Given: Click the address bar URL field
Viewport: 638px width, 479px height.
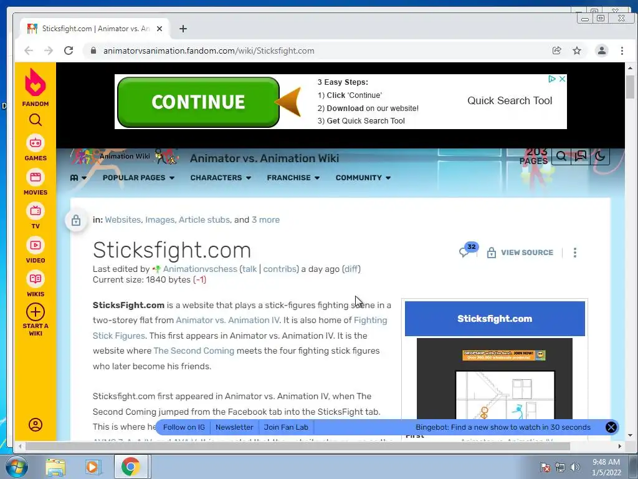Looking at the screenshot, I should click(x=317, y=51).
